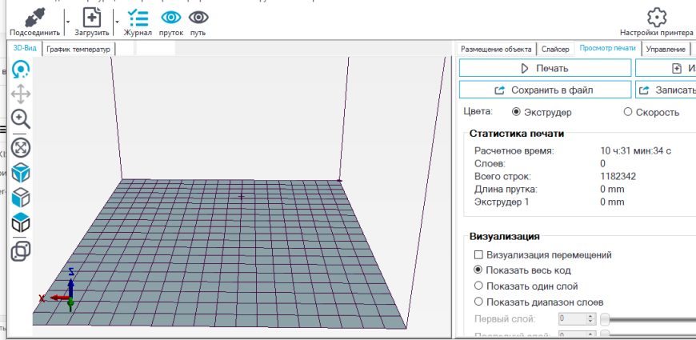Switch to the 3D-Вид tab
This screenshot has width=696, height=340.
[x=25, y=49]
